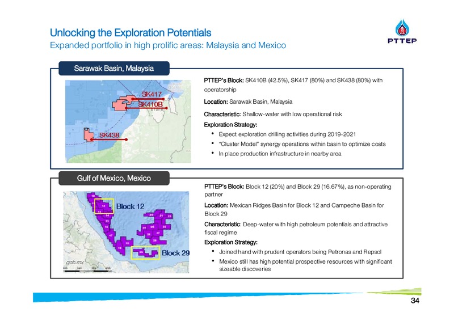Viewport: 454px width, 321px height.
Task: Click the Malaysia "Exploration Strategy:" heading
Action: (230, 125)
